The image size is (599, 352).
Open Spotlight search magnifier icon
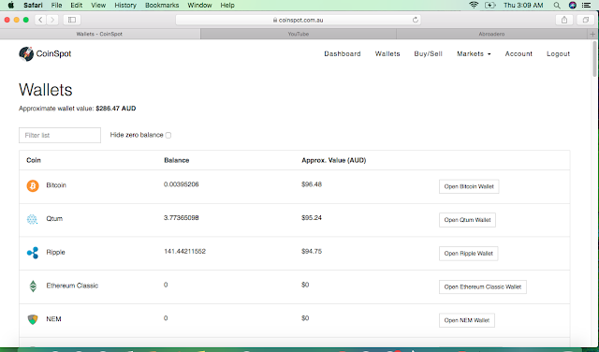click(557, 6)
